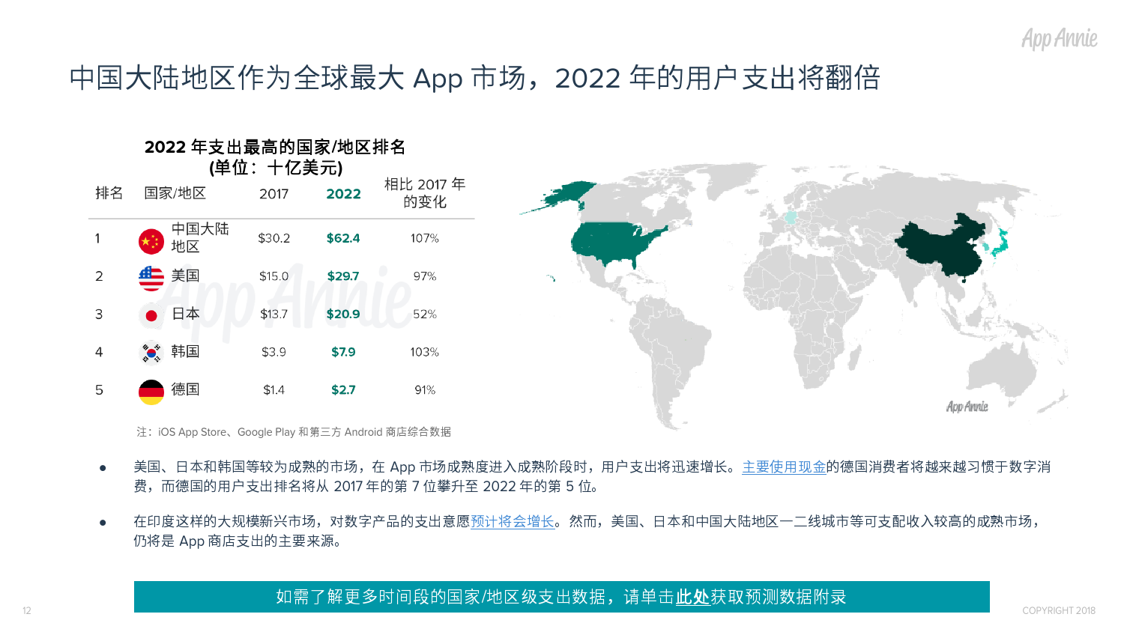Click the $15.0 value in the 美国 row
Screen dimensions: 1124x632
[x=274, y=276]
